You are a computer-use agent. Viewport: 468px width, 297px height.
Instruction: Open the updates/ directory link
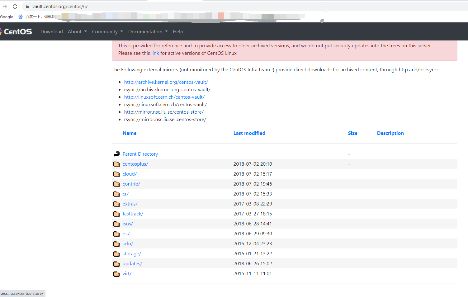click(x=132, y=263)
